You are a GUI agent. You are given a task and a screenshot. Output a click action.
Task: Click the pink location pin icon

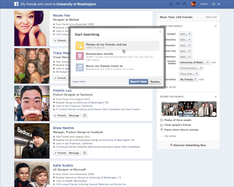(80, 56)
